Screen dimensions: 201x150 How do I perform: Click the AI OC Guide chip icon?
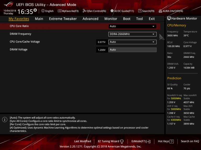[112, 11]
